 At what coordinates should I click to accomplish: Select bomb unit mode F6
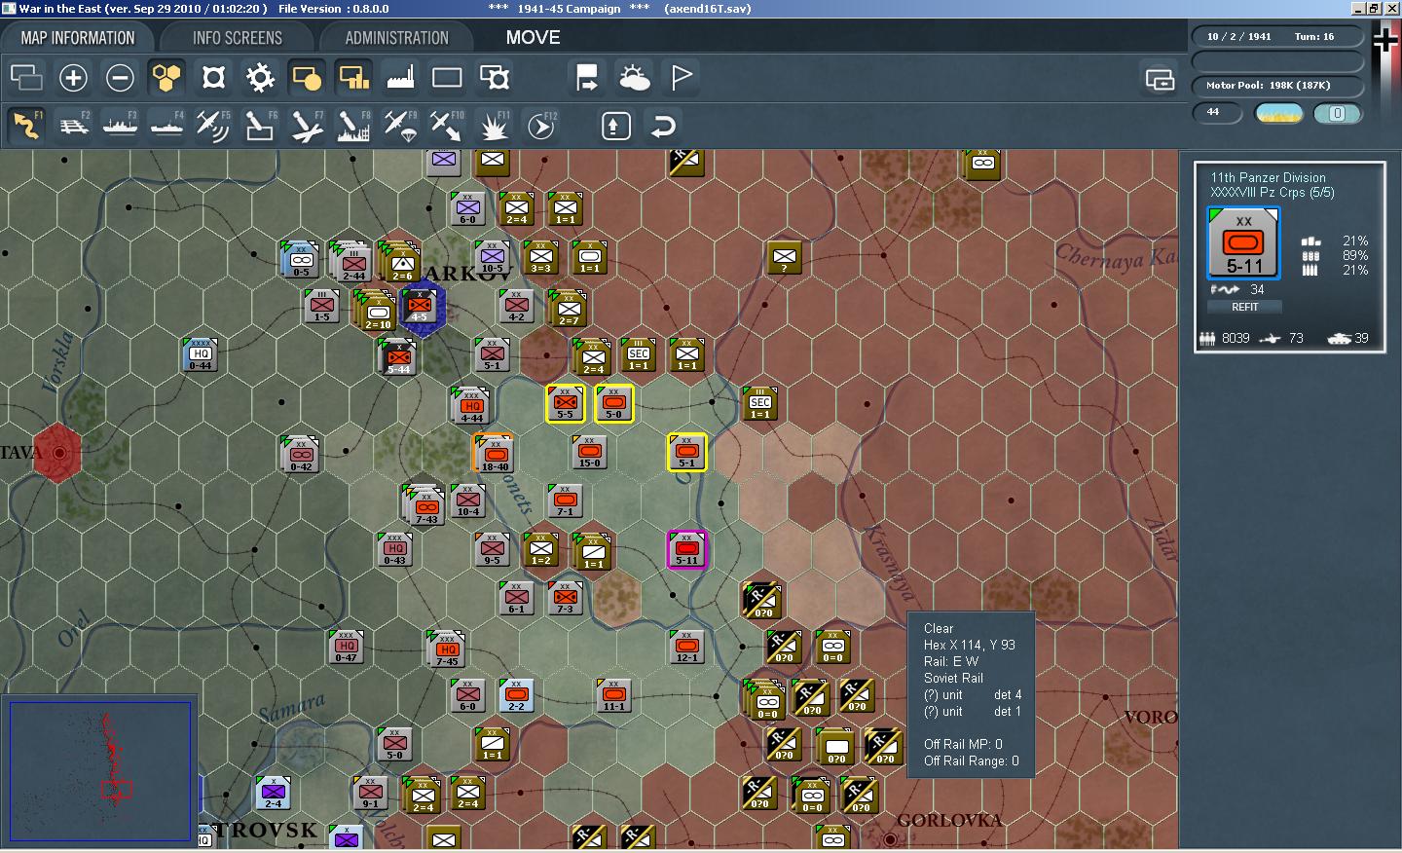coord(260,126)
